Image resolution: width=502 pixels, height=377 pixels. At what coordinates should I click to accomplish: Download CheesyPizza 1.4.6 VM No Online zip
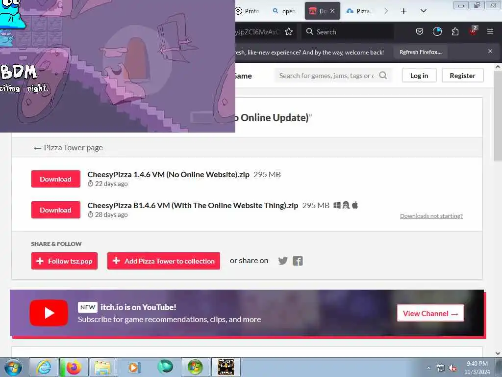(56, 179)
